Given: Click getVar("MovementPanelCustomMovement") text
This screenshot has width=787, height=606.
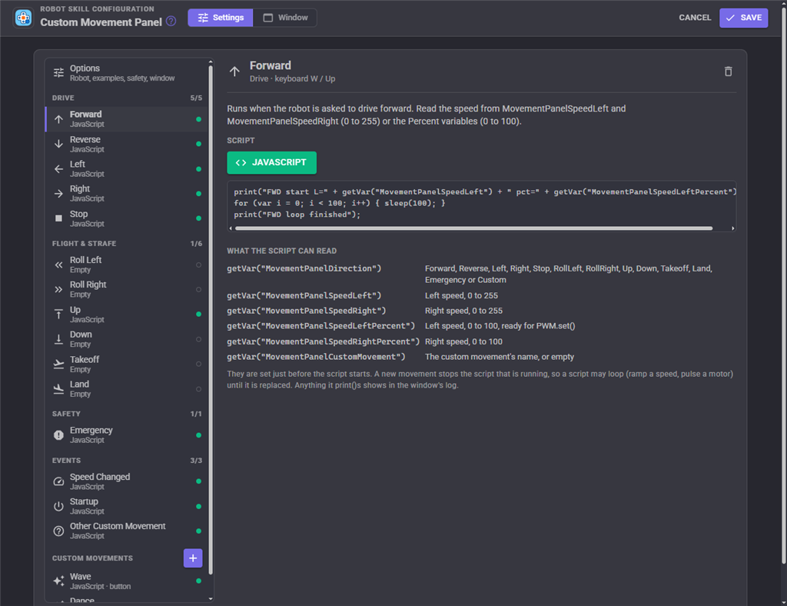Looking at the screenshot, I should (316, 357).
